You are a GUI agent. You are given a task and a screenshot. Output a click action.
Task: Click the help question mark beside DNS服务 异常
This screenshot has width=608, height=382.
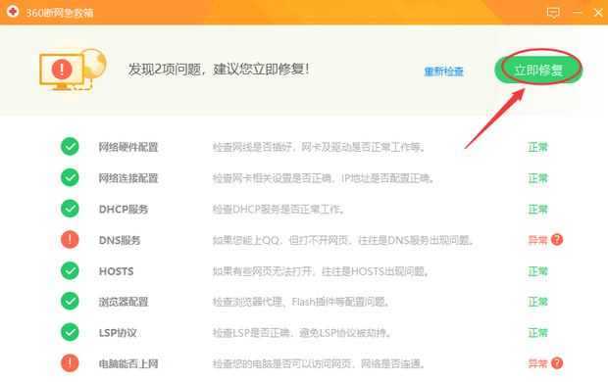tap(557, 240)
